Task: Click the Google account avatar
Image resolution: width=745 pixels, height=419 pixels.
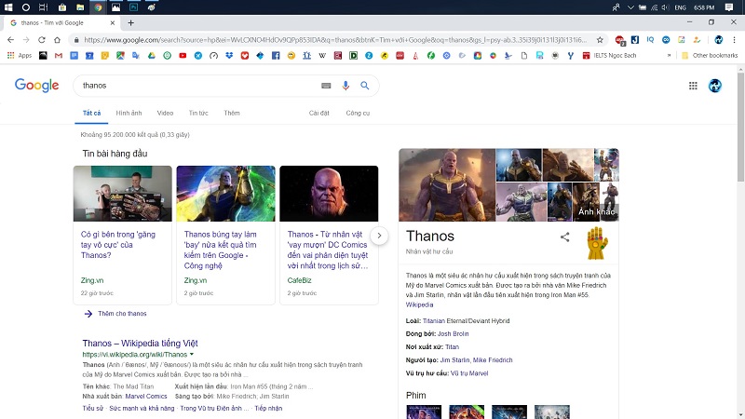Action: [715, 86]
